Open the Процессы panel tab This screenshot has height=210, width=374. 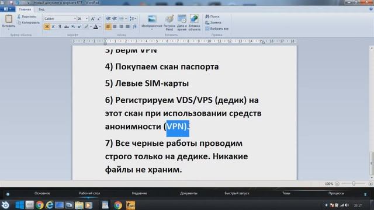coord(336,193)
